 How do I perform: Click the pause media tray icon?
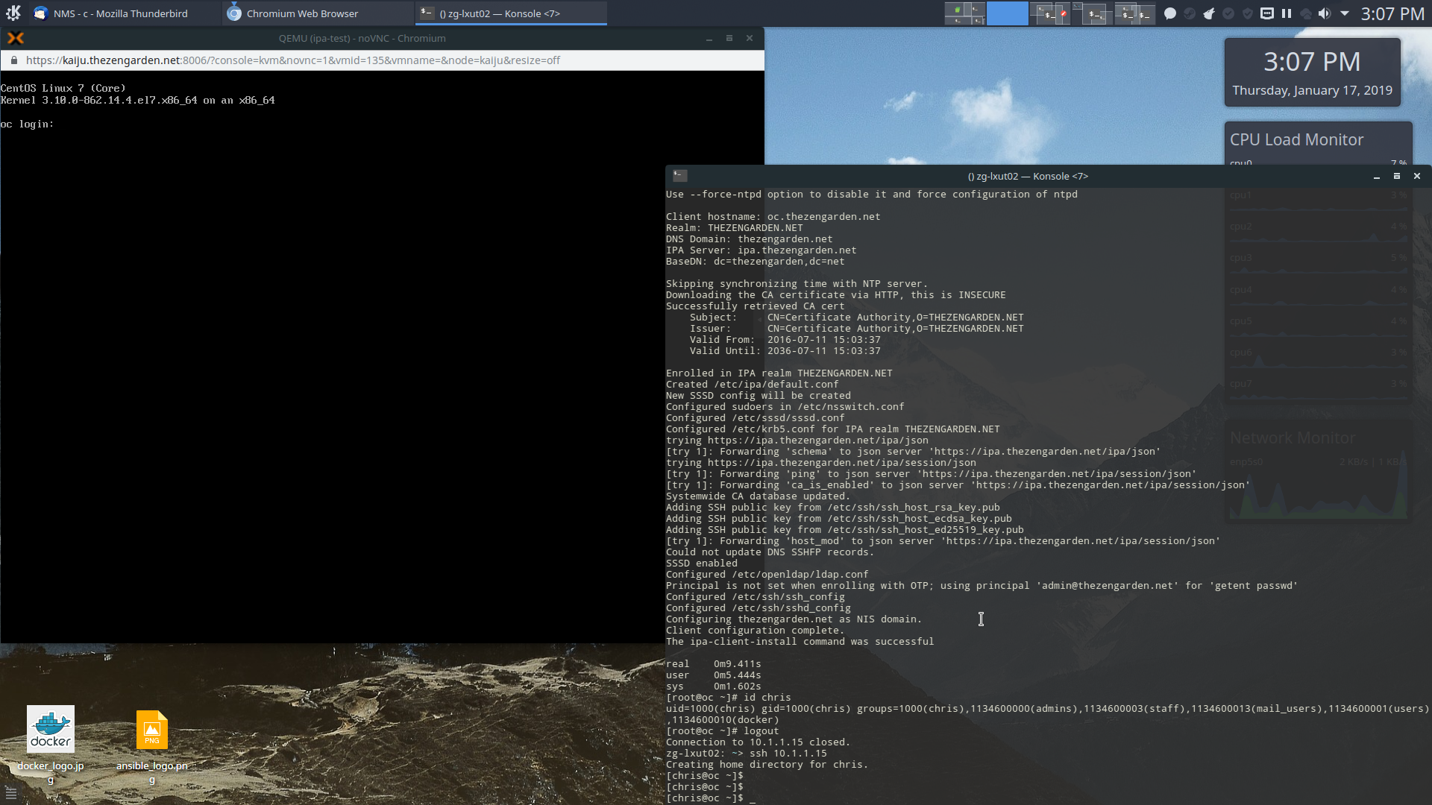1287,13
